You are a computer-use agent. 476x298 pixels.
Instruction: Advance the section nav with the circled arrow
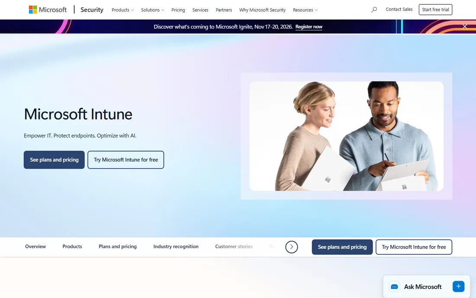point(291,246)
